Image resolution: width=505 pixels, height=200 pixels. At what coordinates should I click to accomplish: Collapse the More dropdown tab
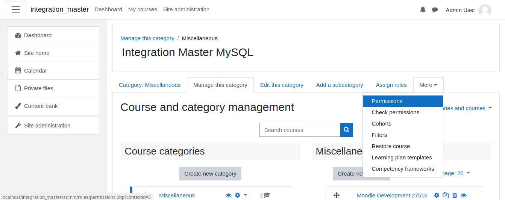pos(428,85)
